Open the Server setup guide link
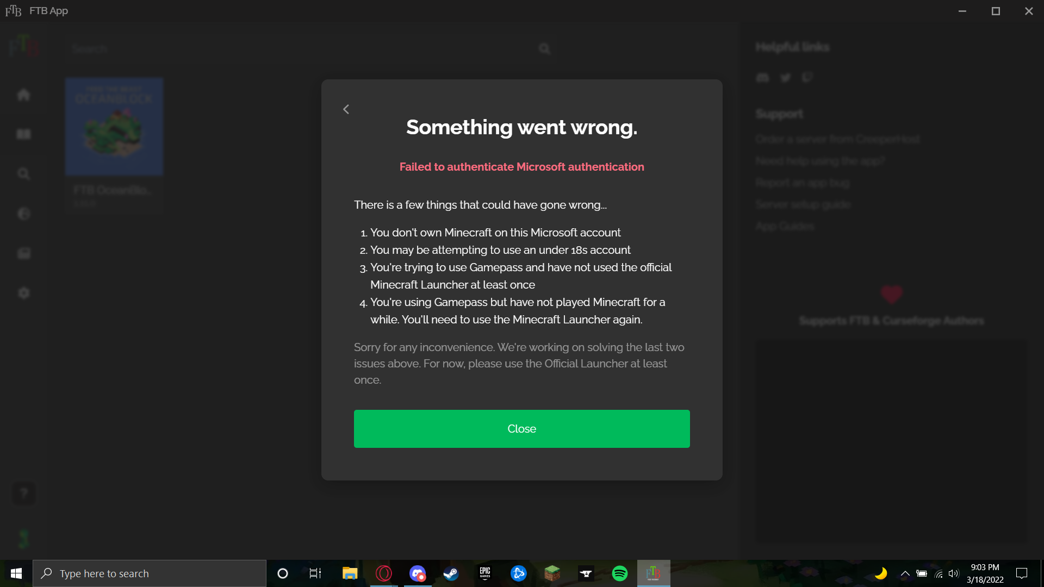Viewport: 1044px width, 587px height. (803, 204)
